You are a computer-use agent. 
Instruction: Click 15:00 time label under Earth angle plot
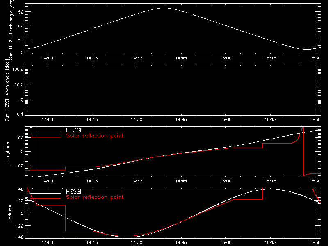click(x=226, y=58)
